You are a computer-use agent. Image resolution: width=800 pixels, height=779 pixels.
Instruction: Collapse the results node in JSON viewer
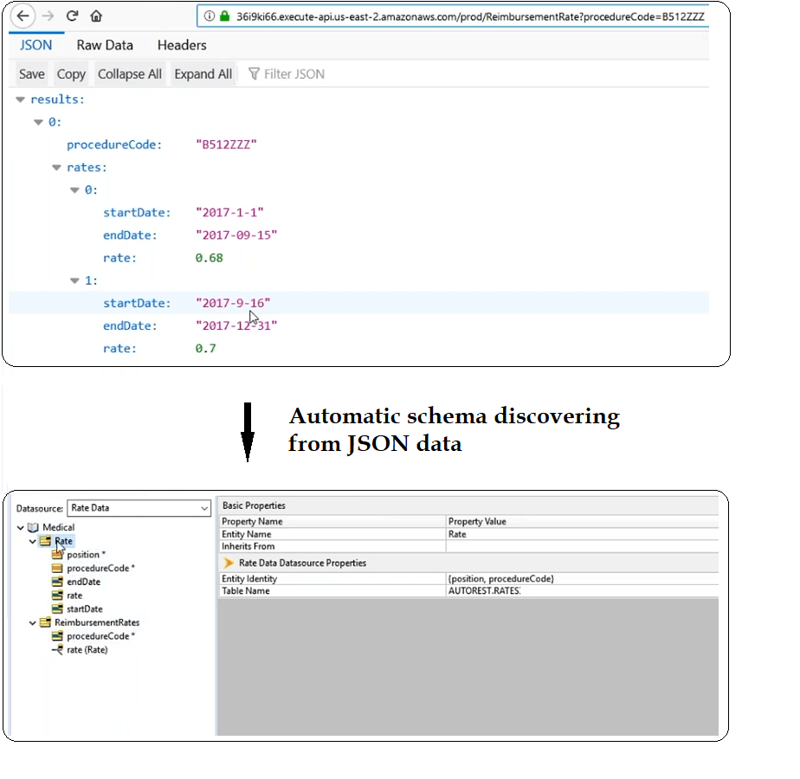coord(21,100)
